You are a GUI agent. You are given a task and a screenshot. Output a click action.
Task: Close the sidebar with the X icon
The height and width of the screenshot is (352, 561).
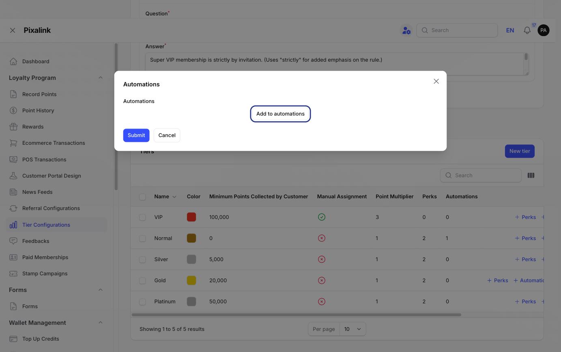13,30
